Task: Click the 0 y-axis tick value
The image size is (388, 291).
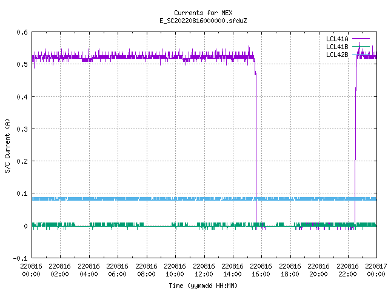Action: pyautogui.click(x=25, y=226)
